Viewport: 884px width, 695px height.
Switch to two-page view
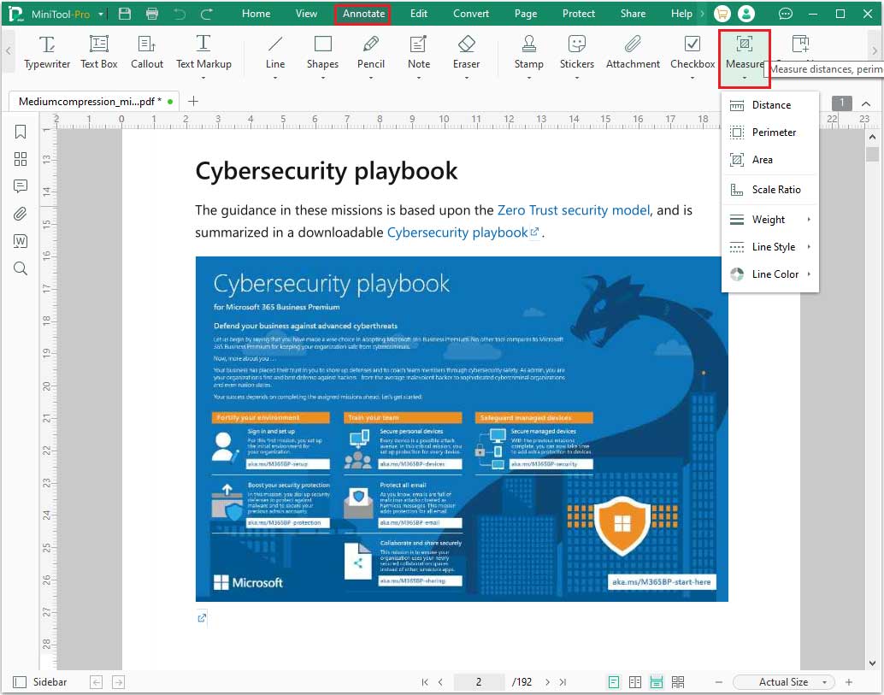635,682
